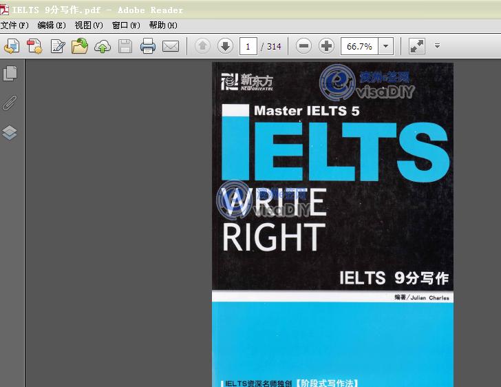
Task: Open the Page Thumbnails side panel
Action: 10,74
